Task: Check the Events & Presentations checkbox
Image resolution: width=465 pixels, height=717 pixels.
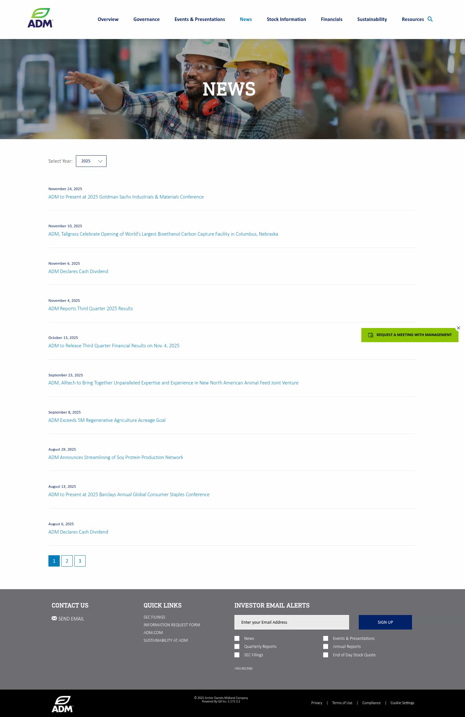Action: point(326,639)
